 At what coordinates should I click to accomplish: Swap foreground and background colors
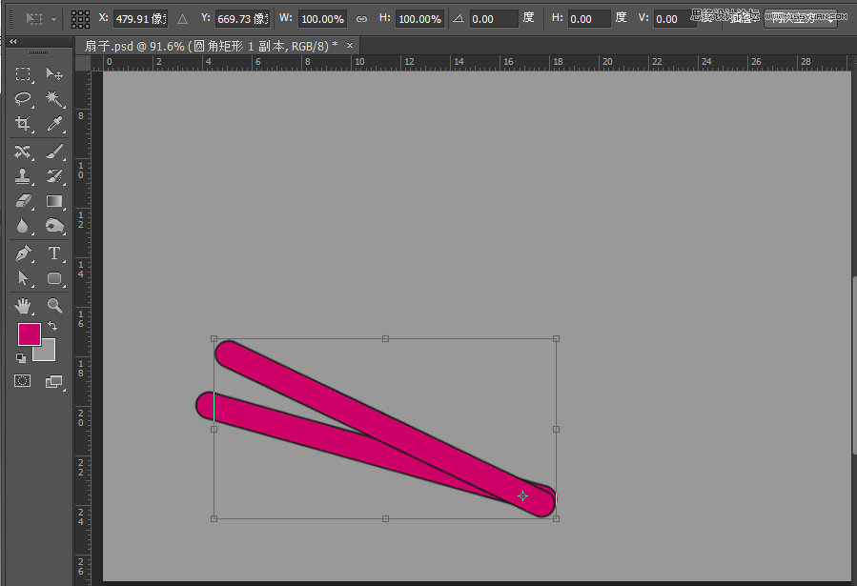coord(52,326)
